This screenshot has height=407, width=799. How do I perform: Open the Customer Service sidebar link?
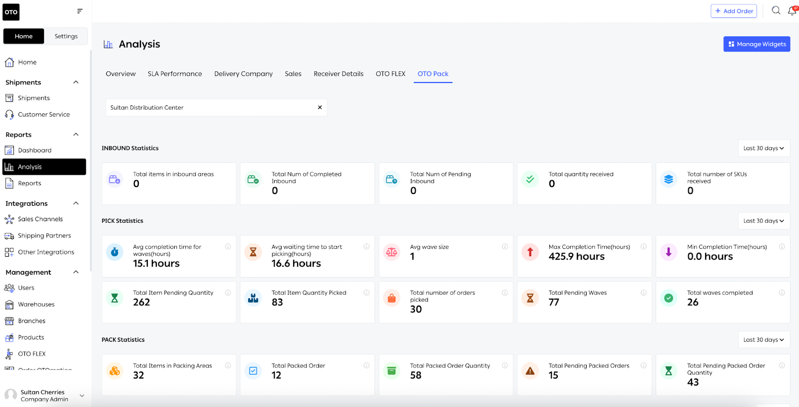point(44,114)
